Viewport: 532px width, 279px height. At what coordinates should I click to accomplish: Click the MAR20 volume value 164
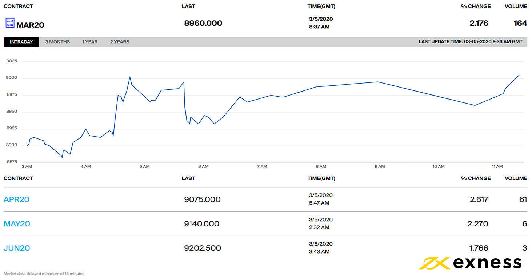tap(520, 23)
